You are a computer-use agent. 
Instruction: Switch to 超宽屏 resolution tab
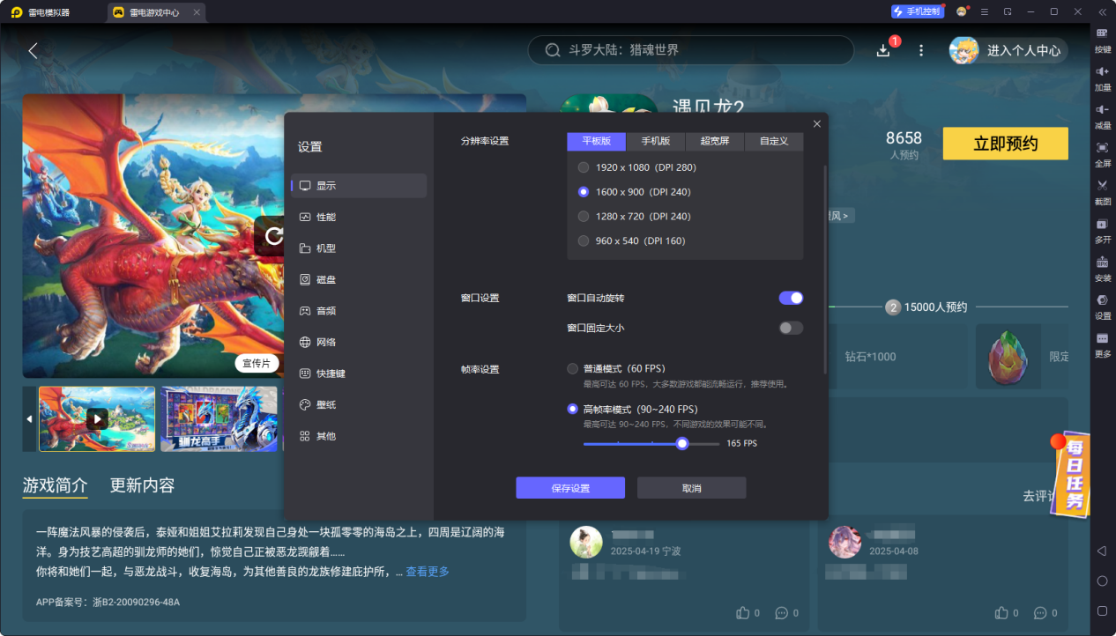715,141
